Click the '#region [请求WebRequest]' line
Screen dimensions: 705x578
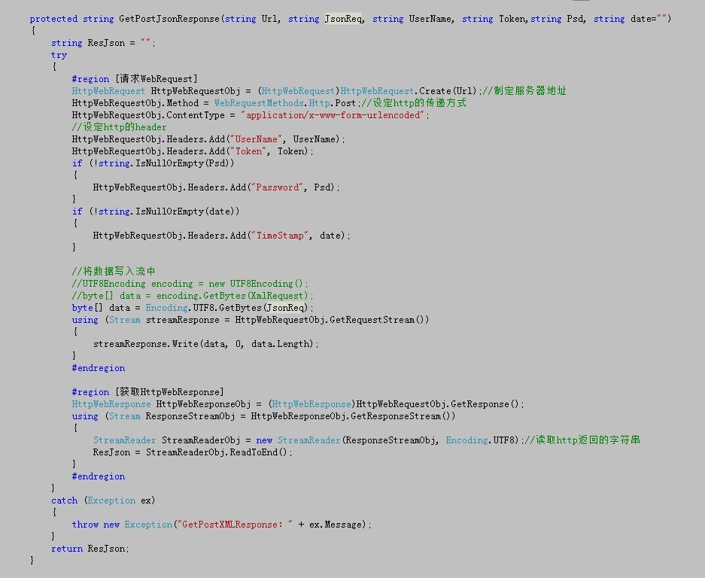point(135,79)
